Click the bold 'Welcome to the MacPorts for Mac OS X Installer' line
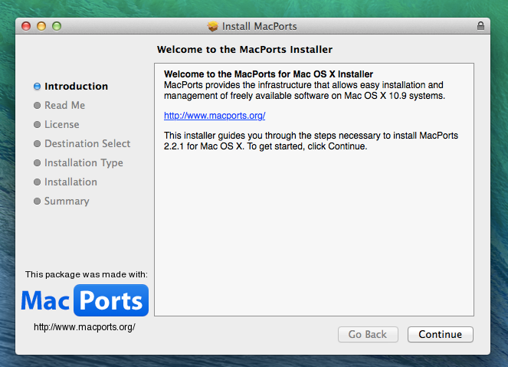Image resolution: width=508 pixels, height=367 pixels. pyautogui.click(x=269, y=74)
